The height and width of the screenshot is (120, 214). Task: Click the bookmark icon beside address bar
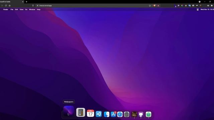point(33,6)
